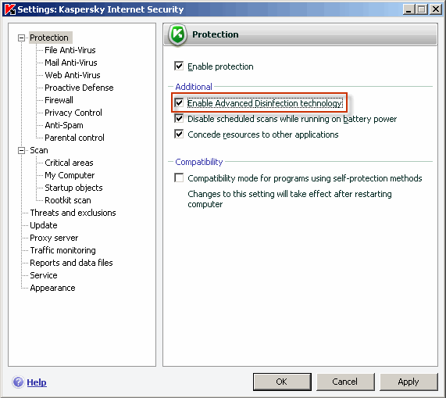The width and height of the screenshot is (446, 398).
Task: Select Proxy server settings
Action: pos(54,238)
